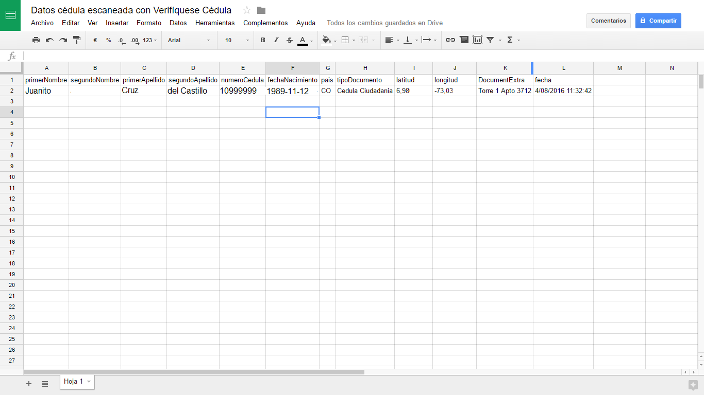Toggle bold formatting
The image size is (704, 395).
[263, 40]
